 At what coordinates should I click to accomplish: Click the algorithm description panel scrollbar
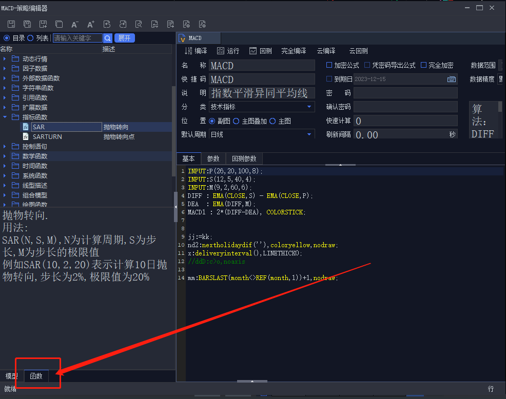pyautogui.click(x=500, y=107)
